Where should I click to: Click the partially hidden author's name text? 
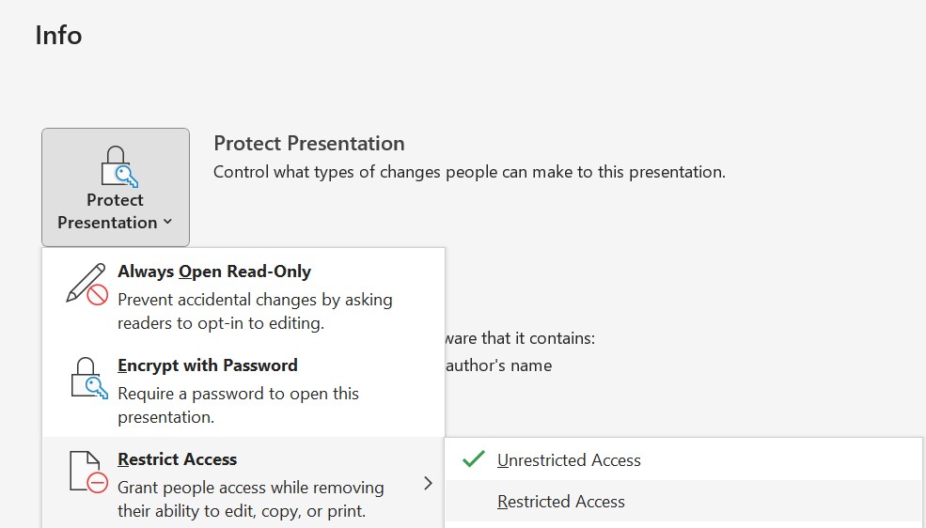499,365
